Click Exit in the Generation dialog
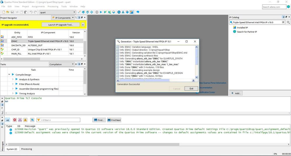This screenshot has height=156, width=291. pos(191,88)
